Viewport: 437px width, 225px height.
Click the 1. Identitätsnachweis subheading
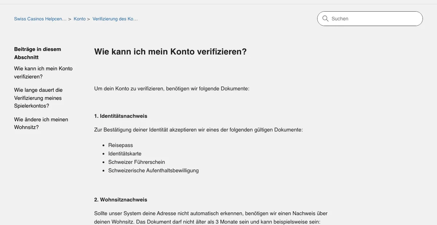121,116
